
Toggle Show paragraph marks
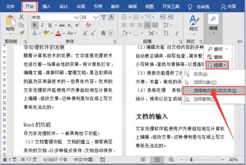click(x=177, y=33)
